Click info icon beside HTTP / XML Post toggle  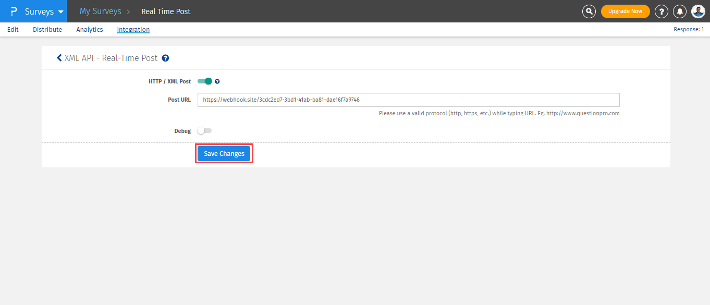pyautogui.click(x=217, y=81)
